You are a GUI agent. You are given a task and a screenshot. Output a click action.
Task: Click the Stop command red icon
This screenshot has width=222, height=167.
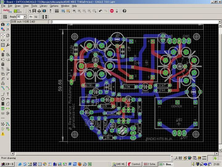pos(112,11)
